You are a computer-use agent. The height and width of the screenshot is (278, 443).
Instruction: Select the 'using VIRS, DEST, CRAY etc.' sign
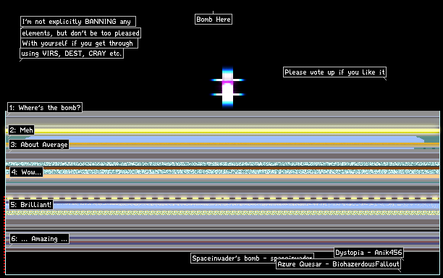pos(72,53)
